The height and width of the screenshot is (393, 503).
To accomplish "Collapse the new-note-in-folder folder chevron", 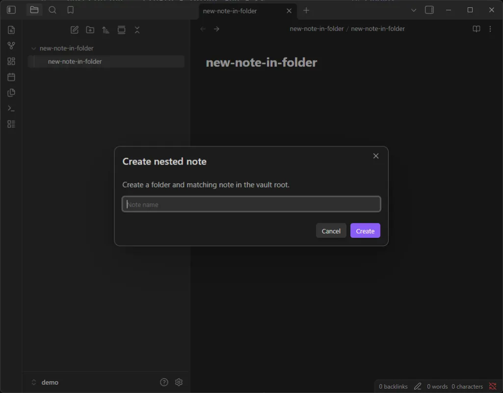I will click(x=34, y=49).
